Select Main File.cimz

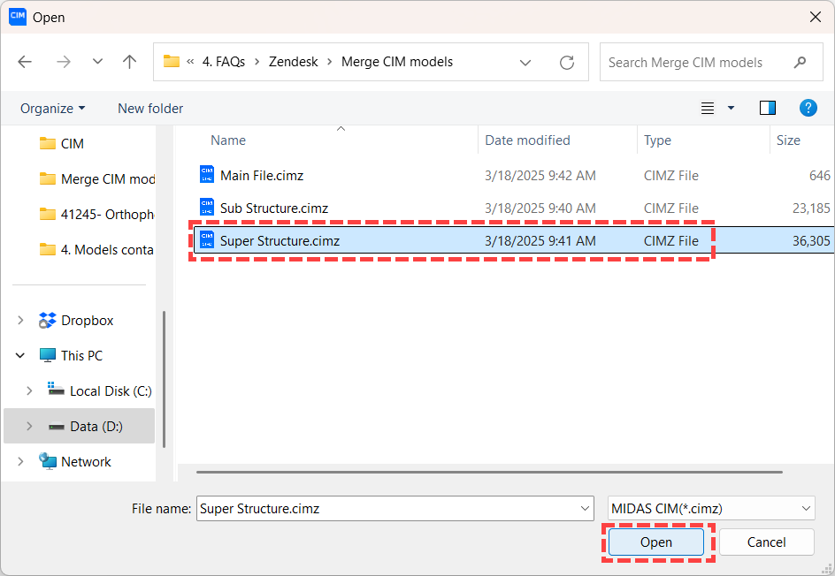pos(514,176)
